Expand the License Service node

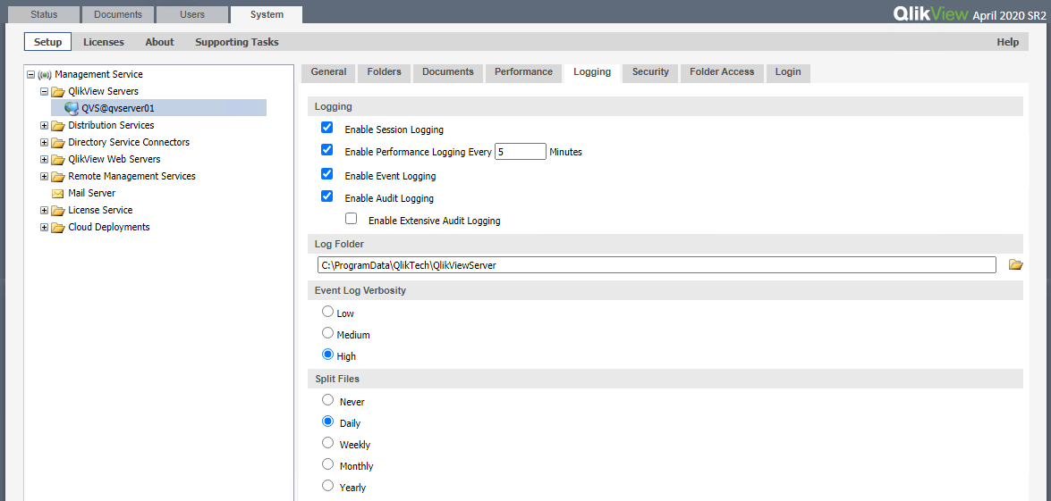coord(44,211)
